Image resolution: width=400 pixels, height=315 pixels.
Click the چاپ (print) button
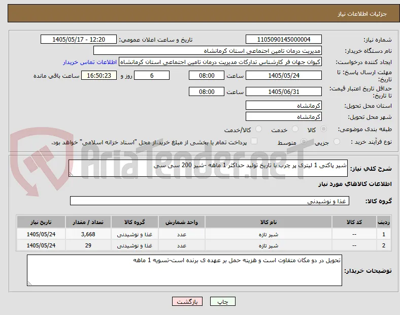tap(222, 301)
